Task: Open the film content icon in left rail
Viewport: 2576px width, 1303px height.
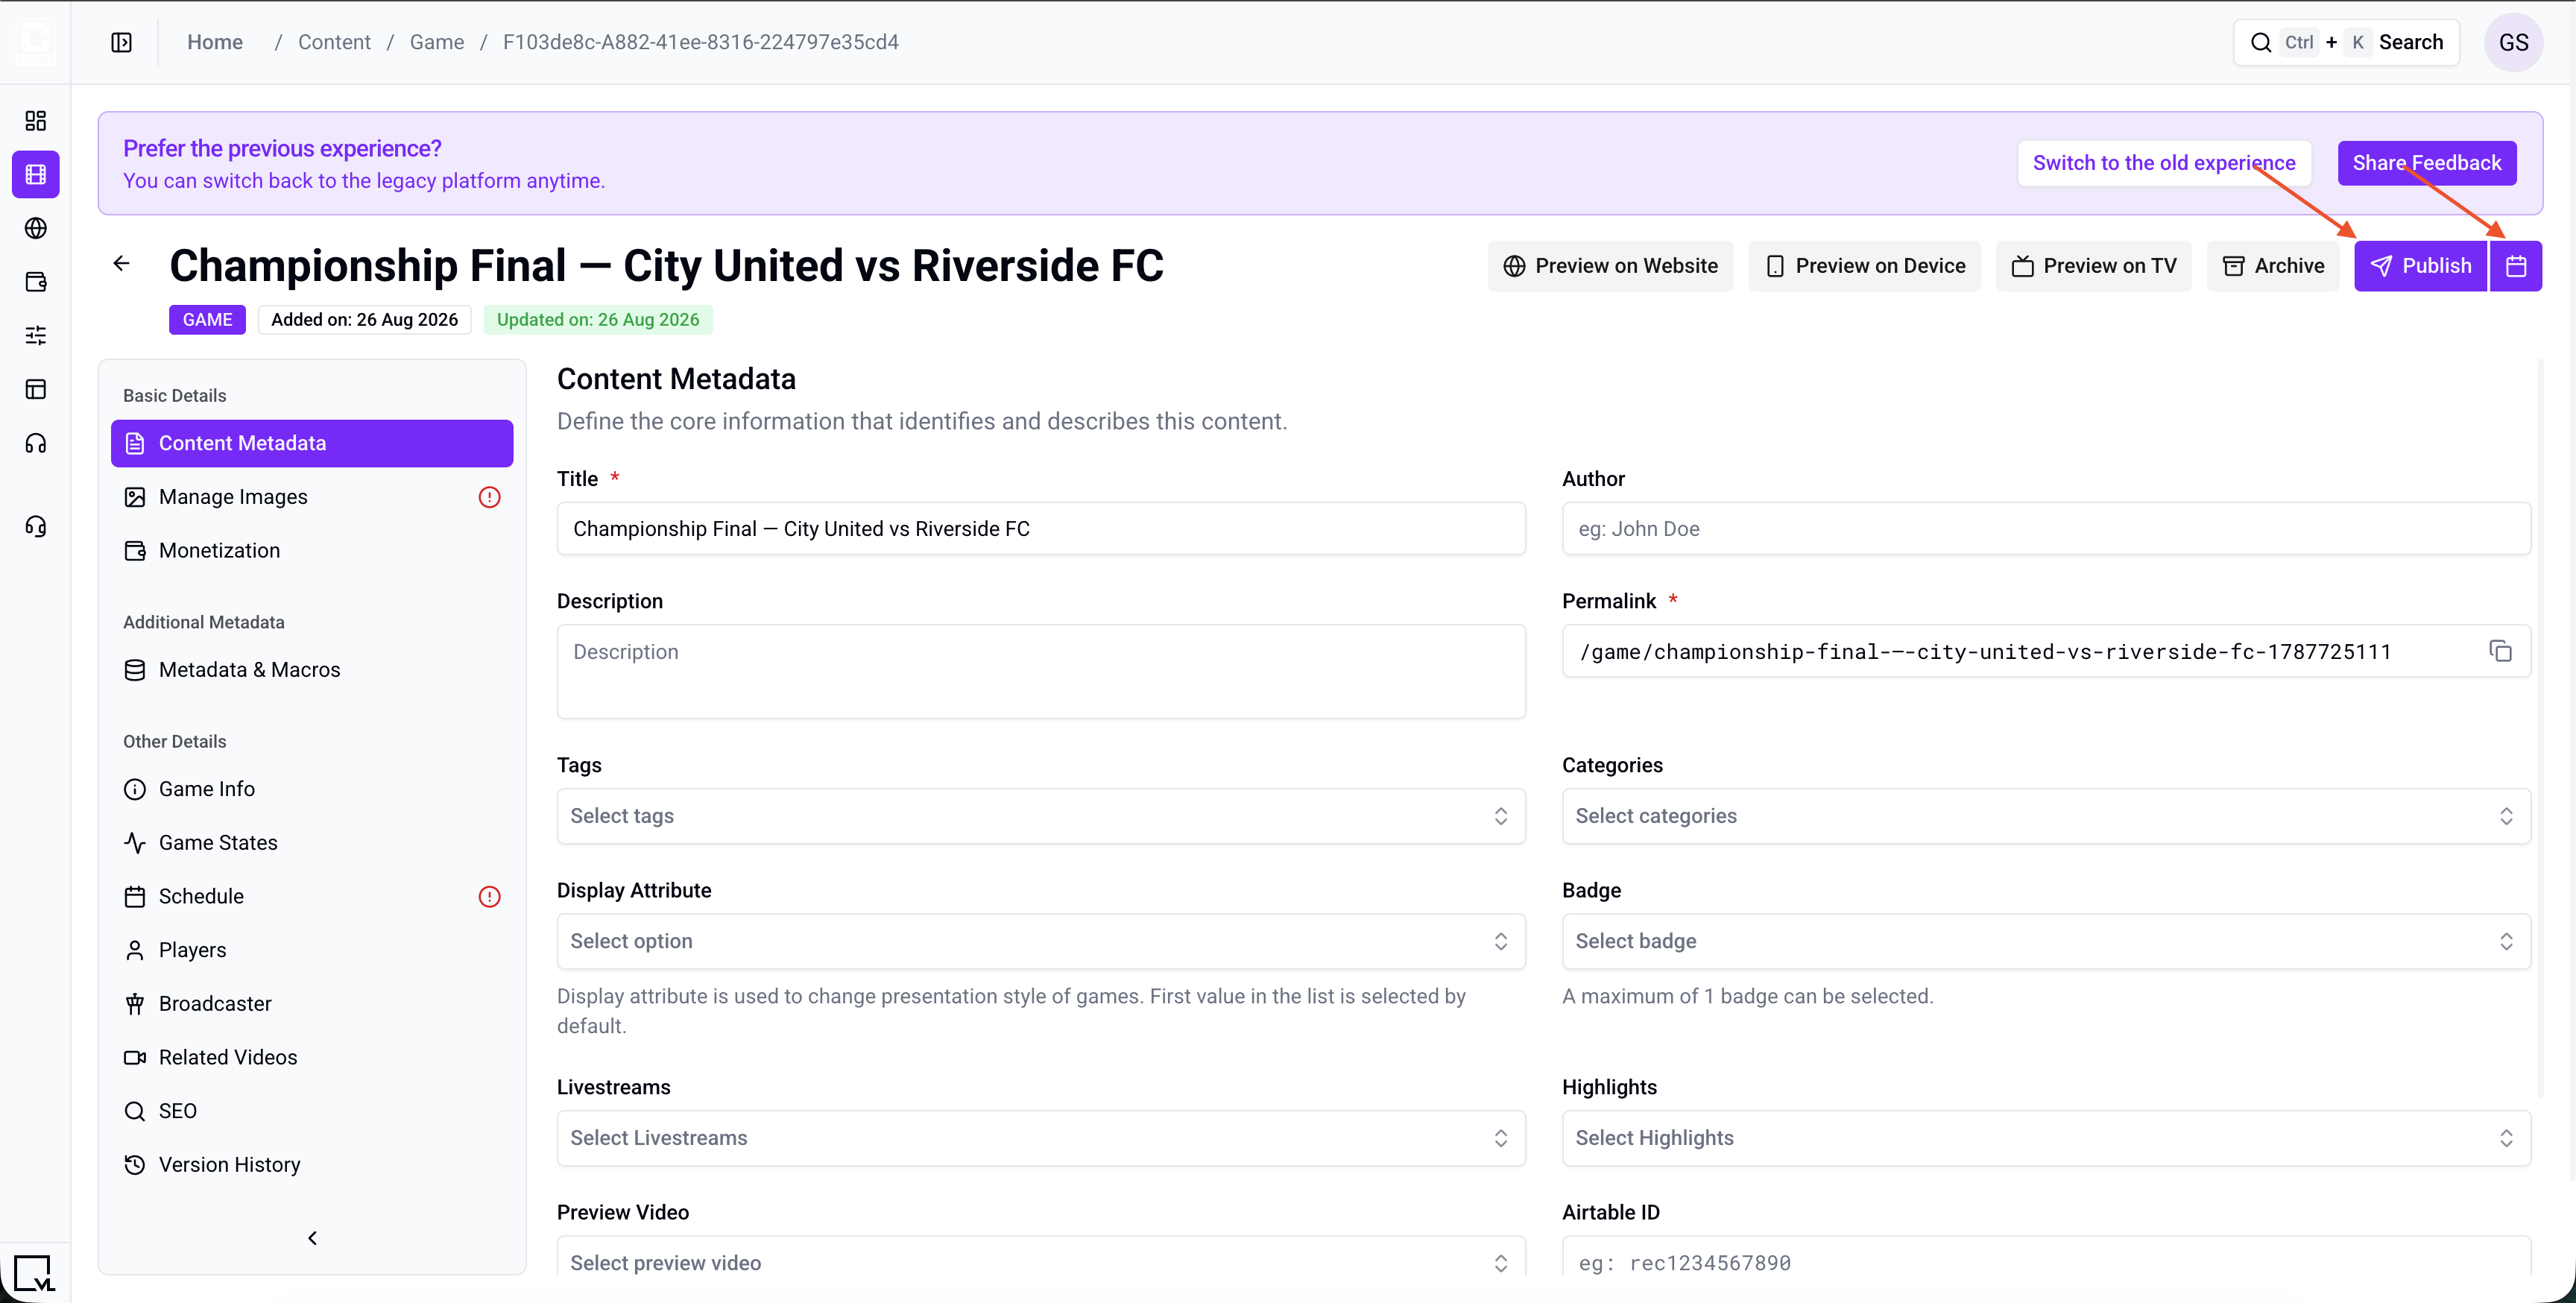Action: [x=36, y=175]
